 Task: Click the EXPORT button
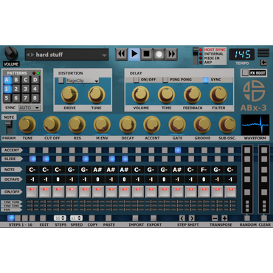coord(153,218)
